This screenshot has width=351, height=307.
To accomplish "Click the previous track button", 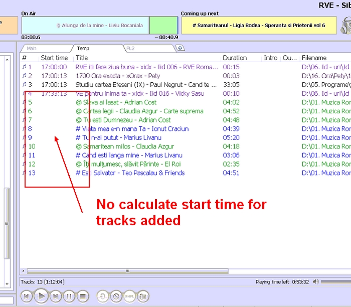I will pos(27,296).
